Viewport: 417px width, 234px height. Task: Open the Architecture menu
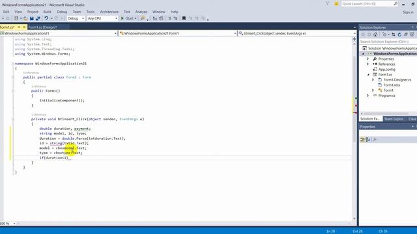click(109, 12)
